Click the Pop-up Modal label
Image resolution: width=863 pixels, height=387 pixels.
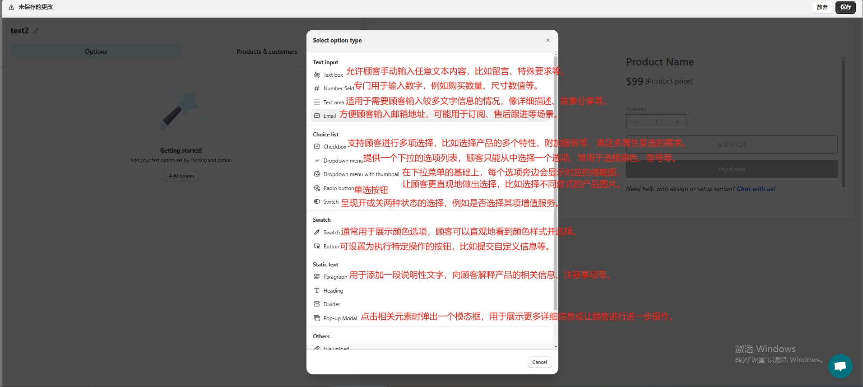(340, 318)
